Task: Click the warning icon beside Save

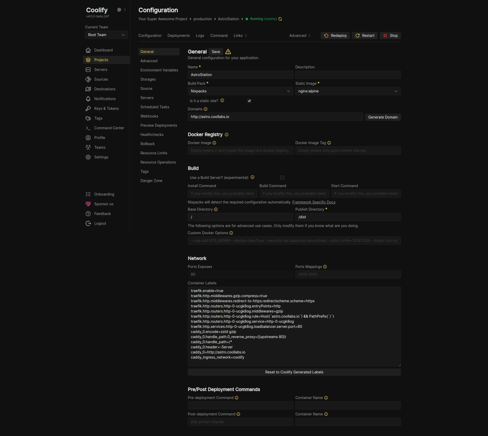Action: [x=228, y=52]
